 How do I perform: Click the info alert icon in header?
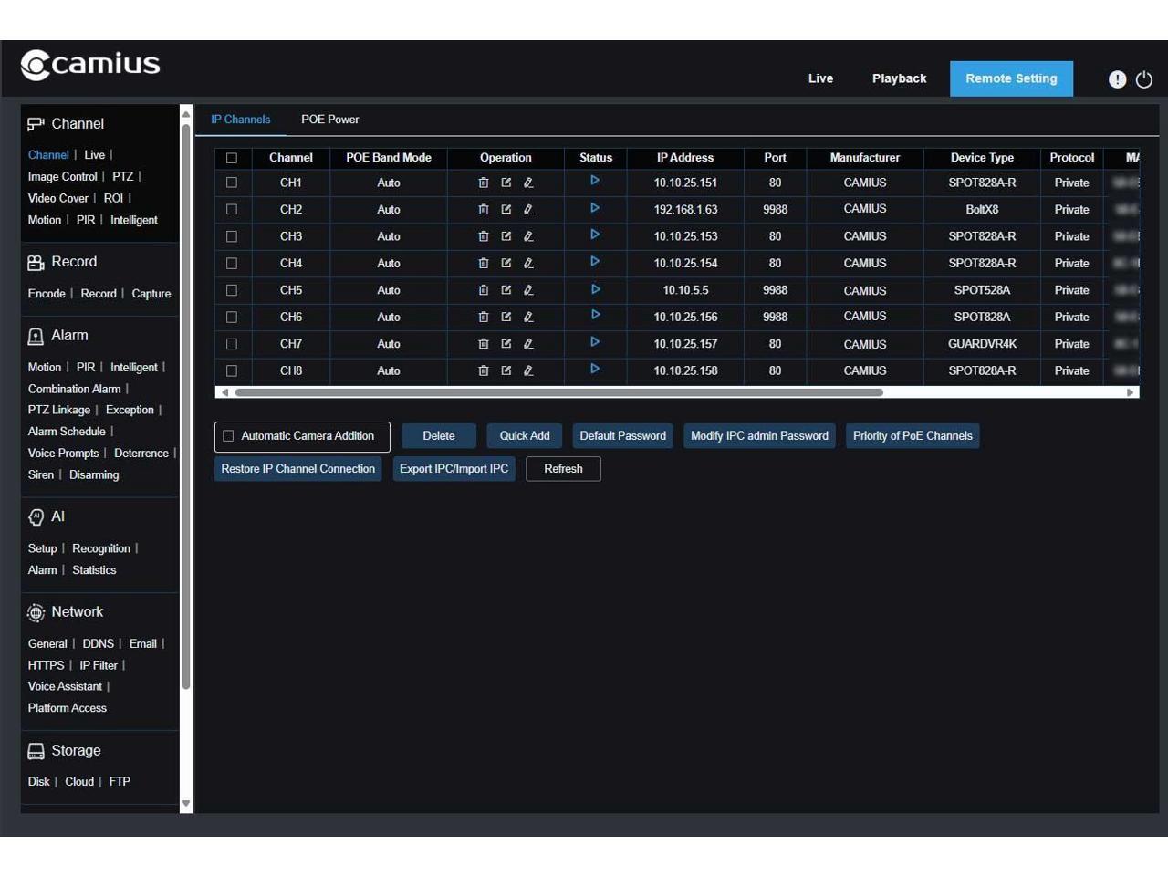point(1117,79)
